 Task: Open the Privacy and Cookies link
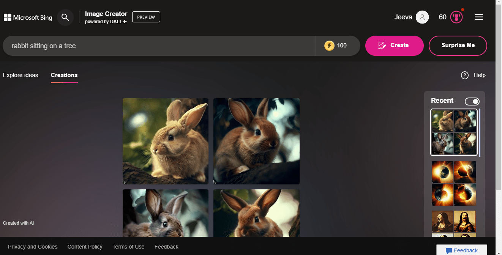[33, 247]
